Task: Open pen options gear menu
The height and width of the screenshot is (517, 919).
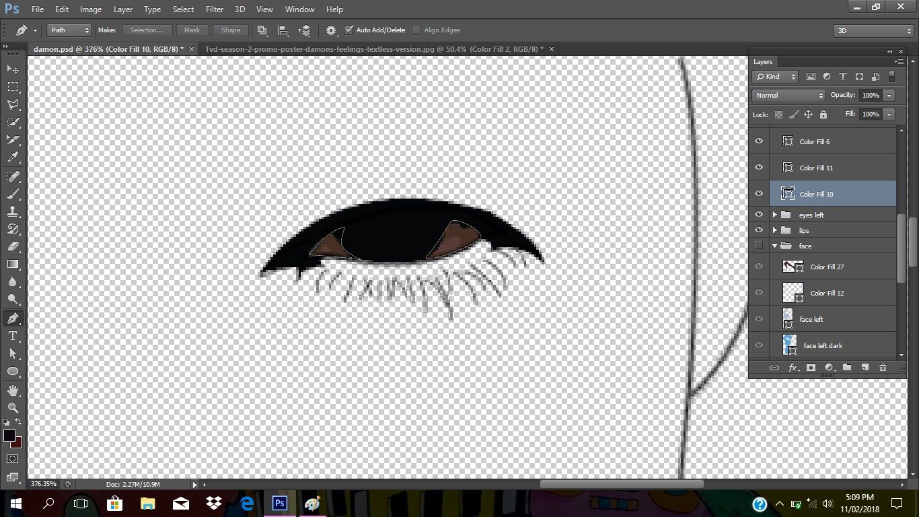Action: click(x=332, y=30)
